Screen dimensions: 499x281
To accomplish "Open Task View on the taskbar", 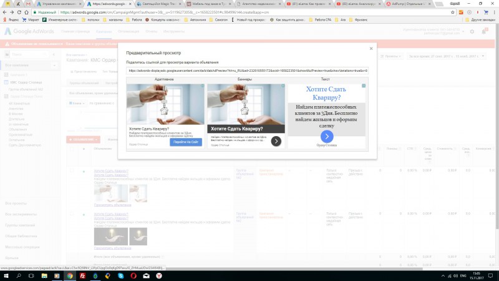I will 31,276.
